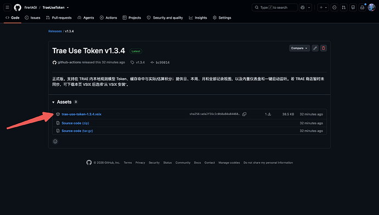379x215 pixels.
Task: Open the Security footer link
Action: pyautogui.click(x=154, y=163)
